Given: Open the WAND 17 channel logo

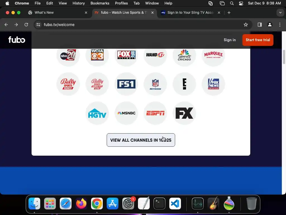Looking at the screenshot, I should coord(155,55).
